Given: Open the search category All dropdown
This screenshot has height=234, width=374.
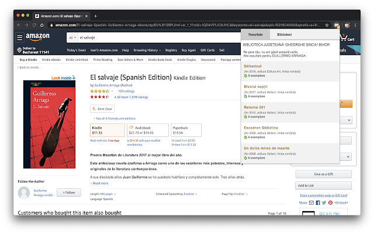Looking at the screenshot, I should (72, 37).
